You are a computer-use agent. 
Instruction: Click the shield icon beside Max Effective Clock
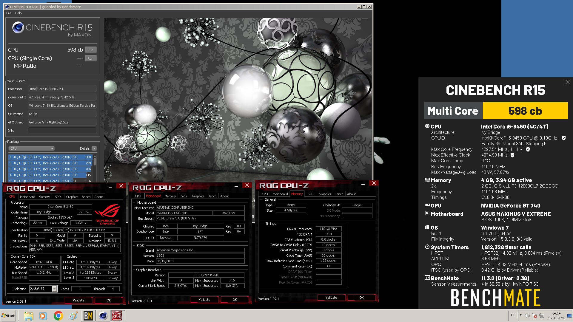512,155
